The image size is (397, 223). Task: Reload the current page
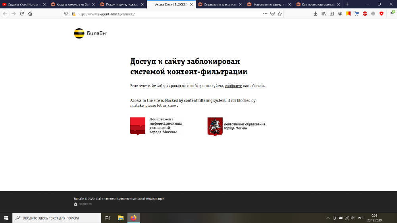point(22,13)
